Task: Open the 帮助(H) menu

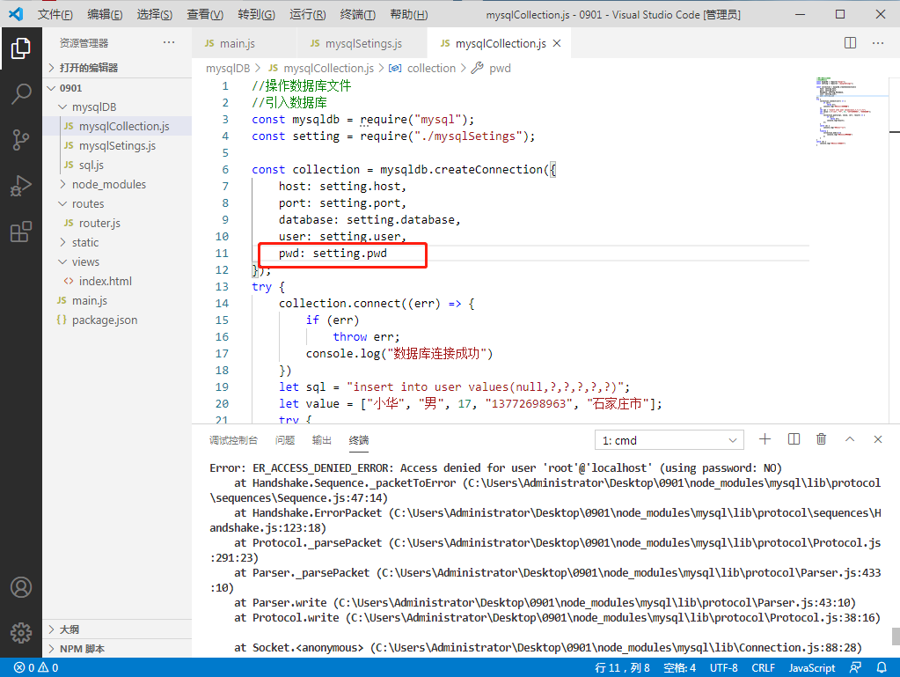Action: pyautogui.click(x=409, y=14)
